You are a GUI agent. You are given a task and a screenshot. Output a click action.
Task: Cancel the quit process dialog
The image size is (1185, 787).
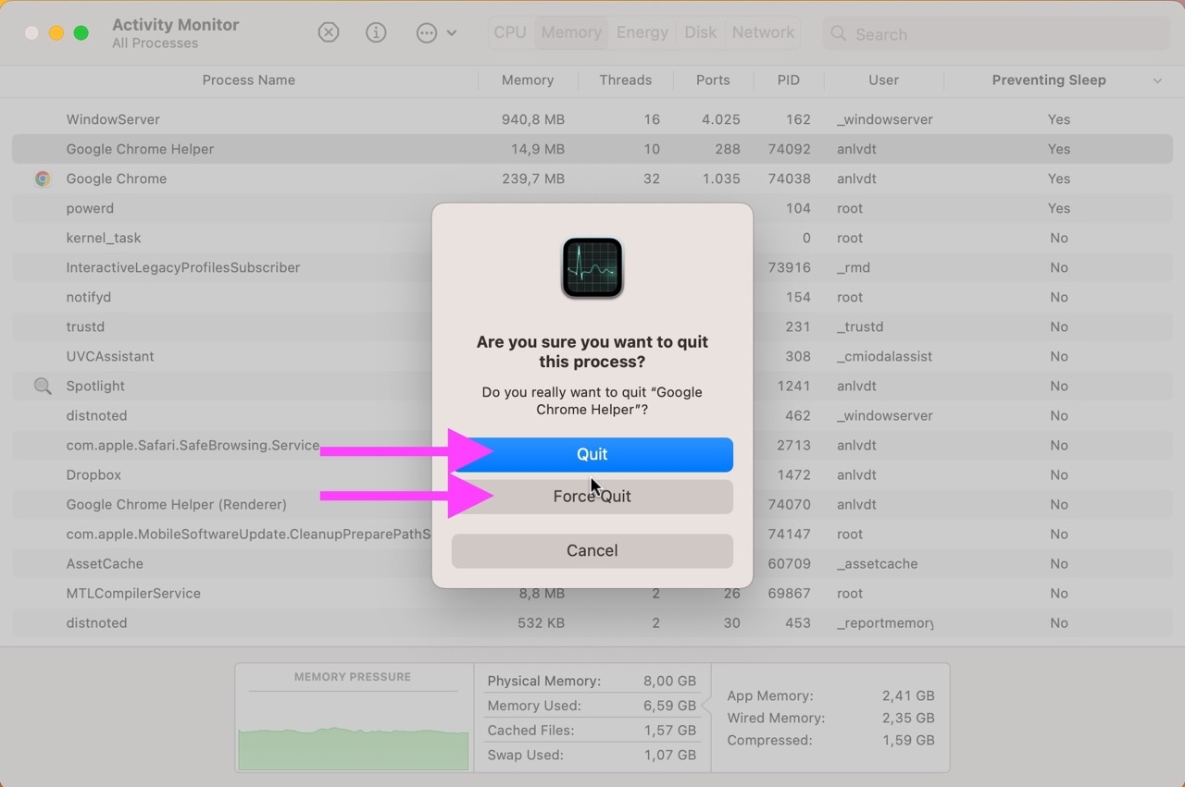tap(592, 550)
